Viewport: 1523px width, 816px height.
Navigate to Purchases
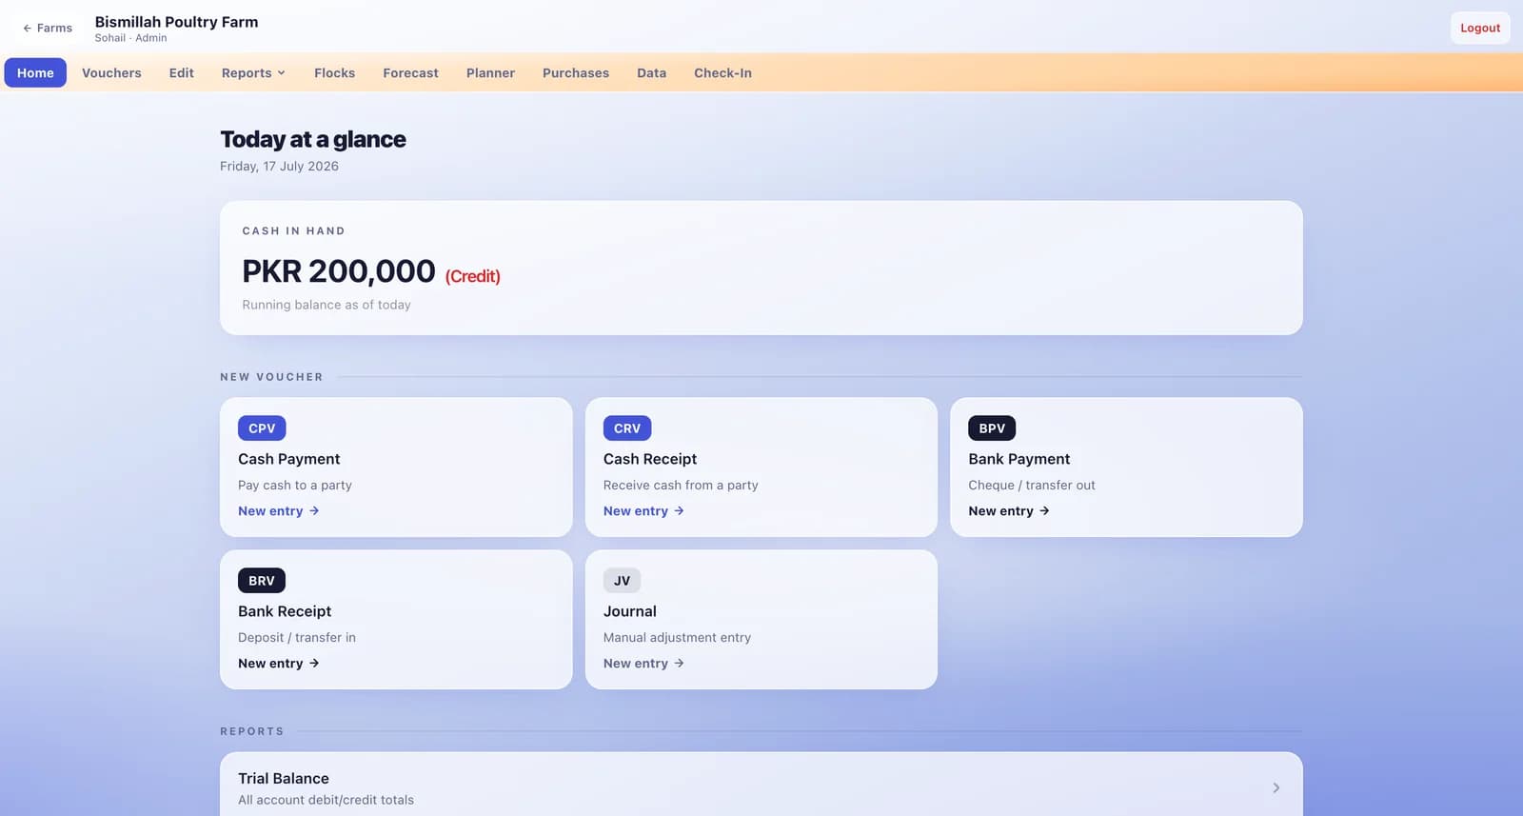(x=576, y=72)
